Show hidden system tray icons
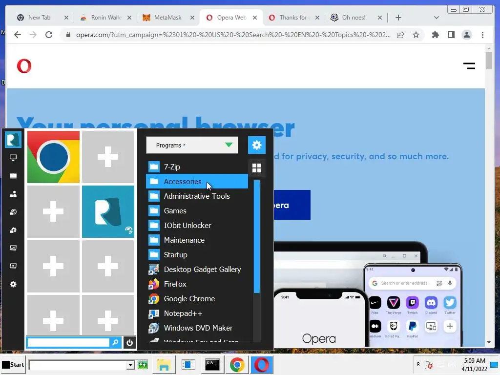 [x=418, y=364]
